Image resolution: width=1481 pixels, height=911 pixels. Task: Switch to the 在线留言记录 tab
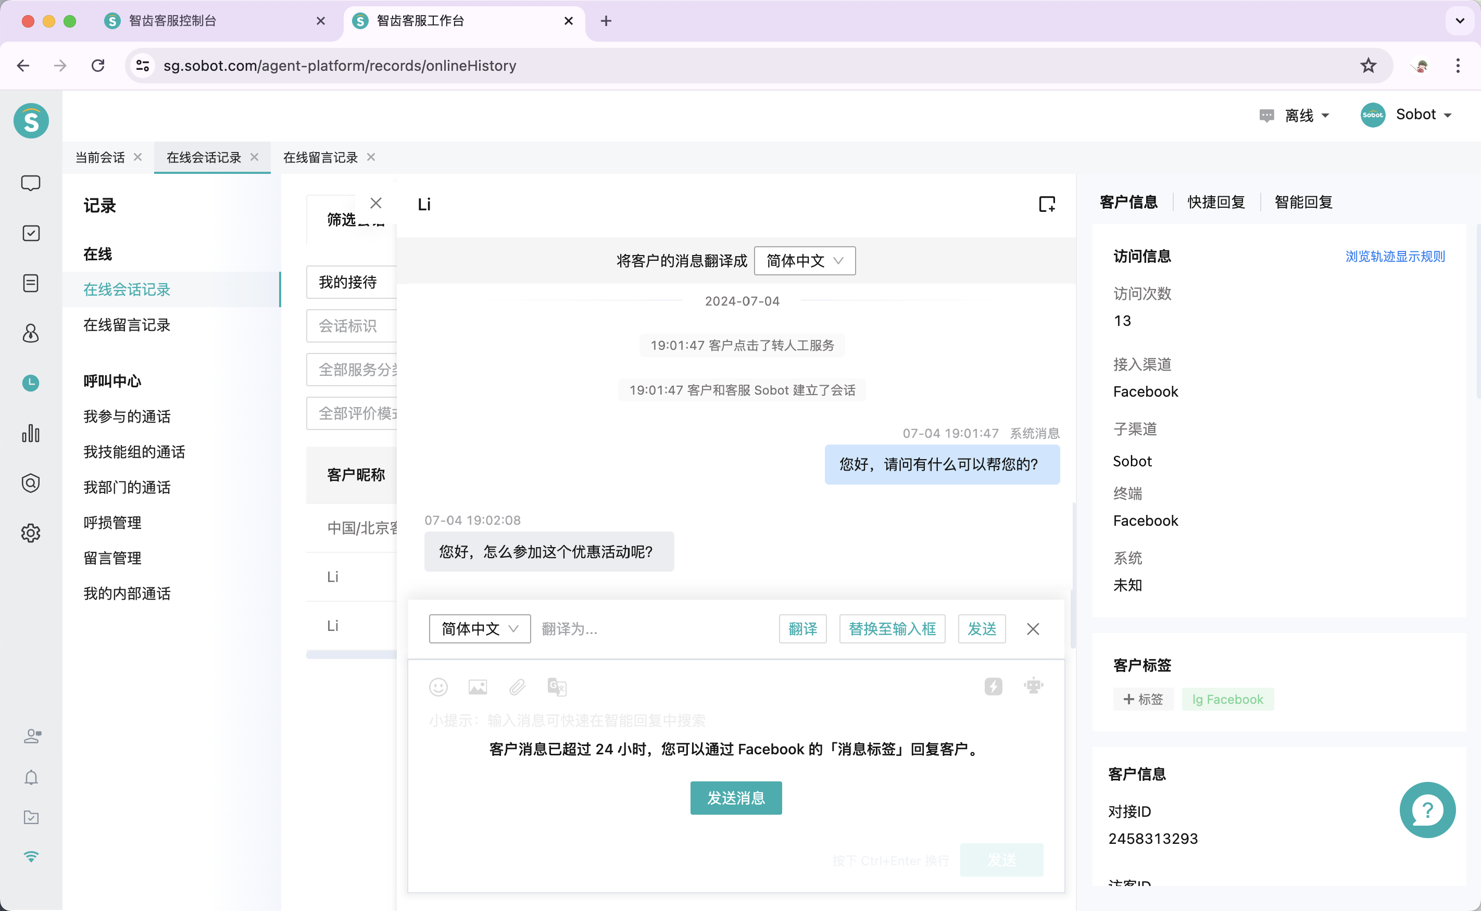point(320,157)
